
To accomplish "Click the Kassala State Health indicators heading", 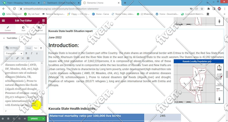I will [x=72, y=109].
